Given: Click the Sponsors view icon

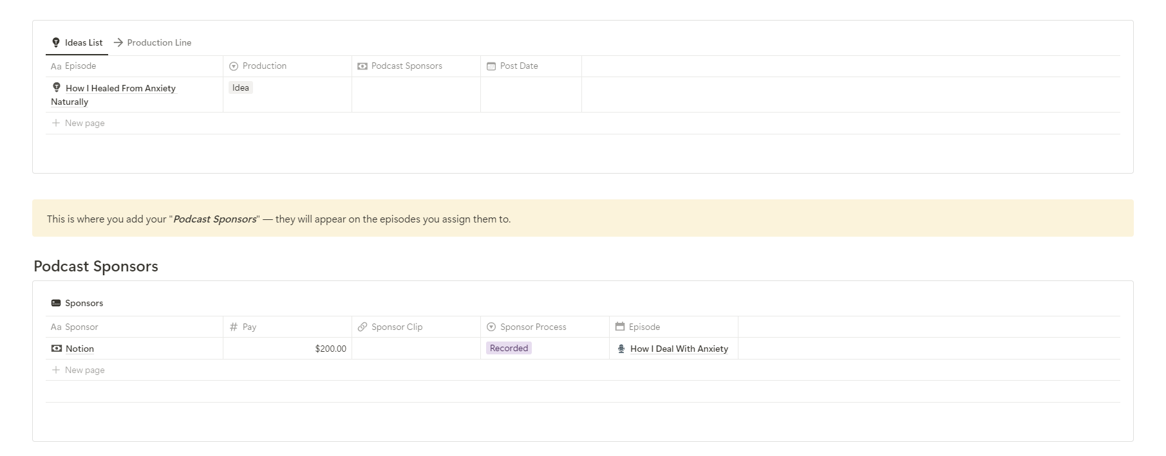Looking at the screenshot, I should [56, 303].
